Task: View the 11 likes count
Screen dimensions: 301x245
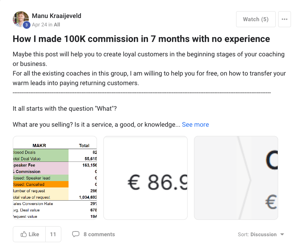Action: pos(53,234)
